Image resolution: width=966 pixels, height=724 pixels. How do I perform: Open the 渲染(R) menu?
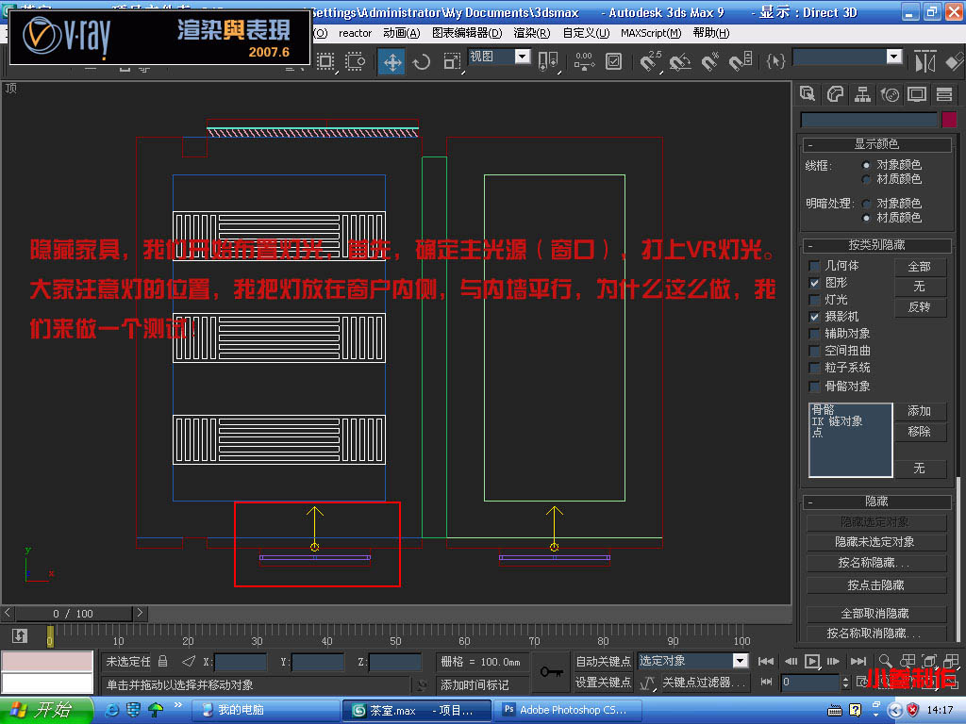point(532,33)
